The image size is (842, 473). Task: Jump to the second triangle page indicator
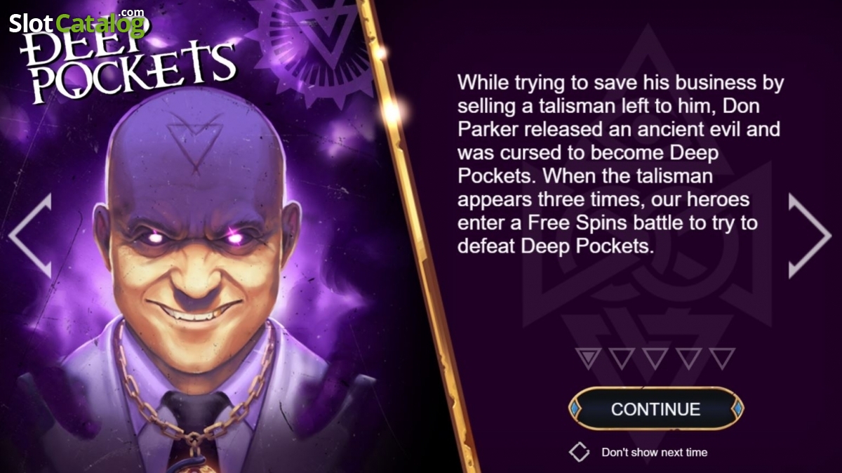[622, 358]
